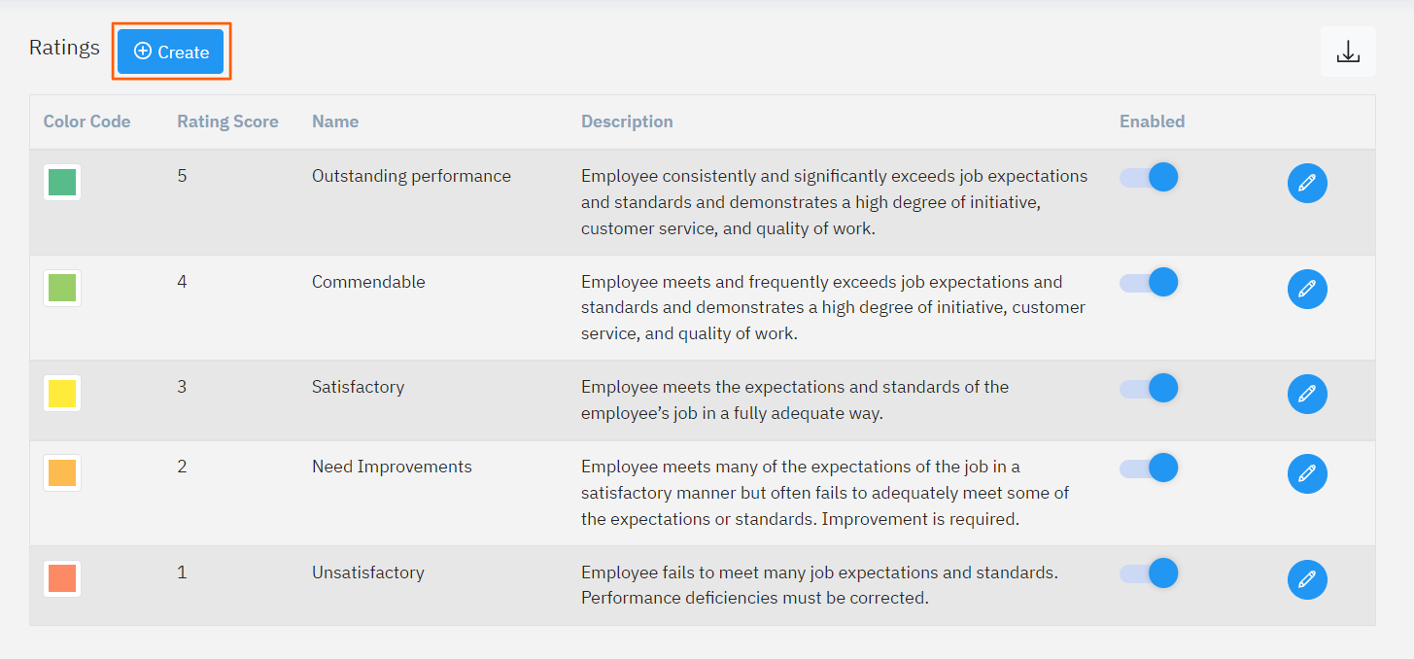Create a new rating

coord(171,52)
